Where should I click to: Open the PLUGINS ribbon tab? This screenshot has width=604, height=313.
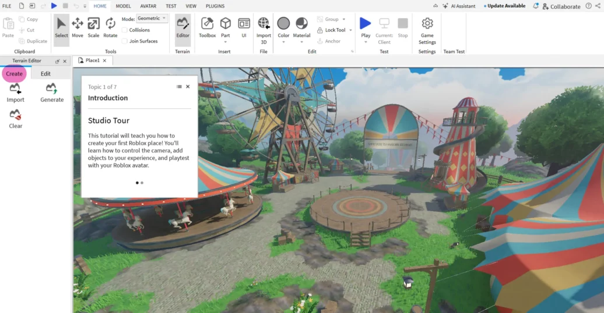click(215, 6)
